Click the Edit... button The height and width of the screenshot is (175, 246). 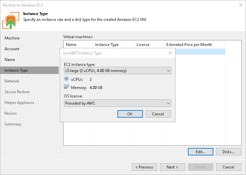pyautogui.click(x=201, y=152)
